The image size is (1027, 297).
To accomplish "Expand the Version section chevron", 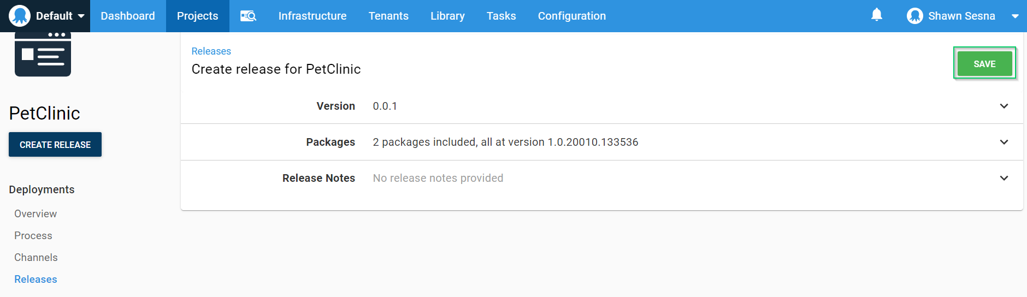I will pyautogui.click(x=1004, y=106).
